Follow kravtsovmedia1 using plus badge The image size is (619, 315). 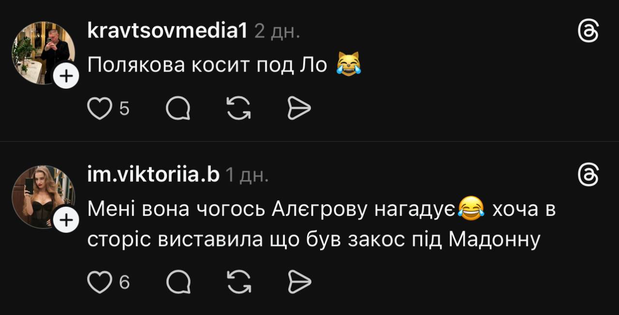[66, 76]
